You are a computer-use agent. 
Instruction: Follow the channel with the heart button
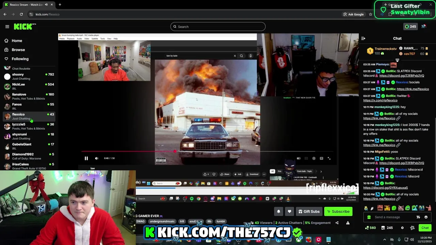click(x=290, y=211)
